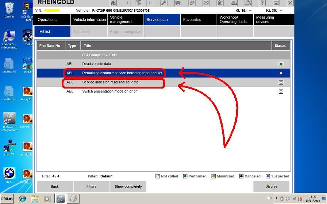The height and width of the screenshot is (204, 327).
Task: Toggle status box of Read vehicle data
Action: pyautogui.click(x=281, y=64)
